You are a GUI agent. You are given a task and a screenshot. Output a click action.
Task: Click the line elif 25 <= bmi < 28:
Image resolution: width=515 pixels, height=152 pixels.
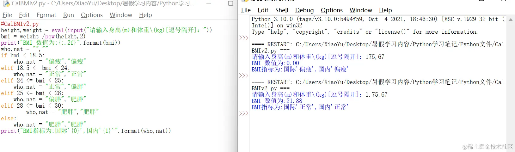tap(32, 93)
